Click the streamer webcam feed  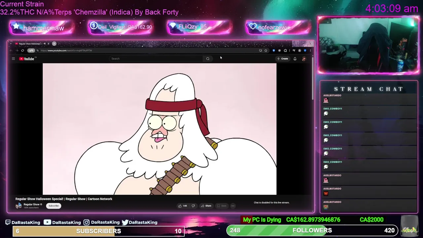pos(368,45)
